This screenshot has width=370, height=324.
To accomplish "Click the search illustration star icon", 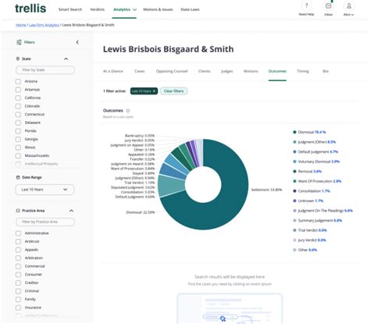I will click(222, 319).
